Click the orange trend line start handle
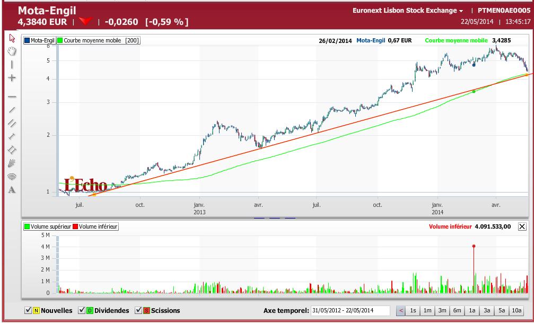 click(94, 195)
